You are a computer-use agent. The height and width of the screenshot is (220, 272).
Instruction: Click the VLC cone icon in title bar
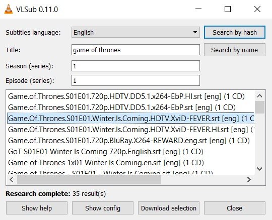(x=9, y=9)
